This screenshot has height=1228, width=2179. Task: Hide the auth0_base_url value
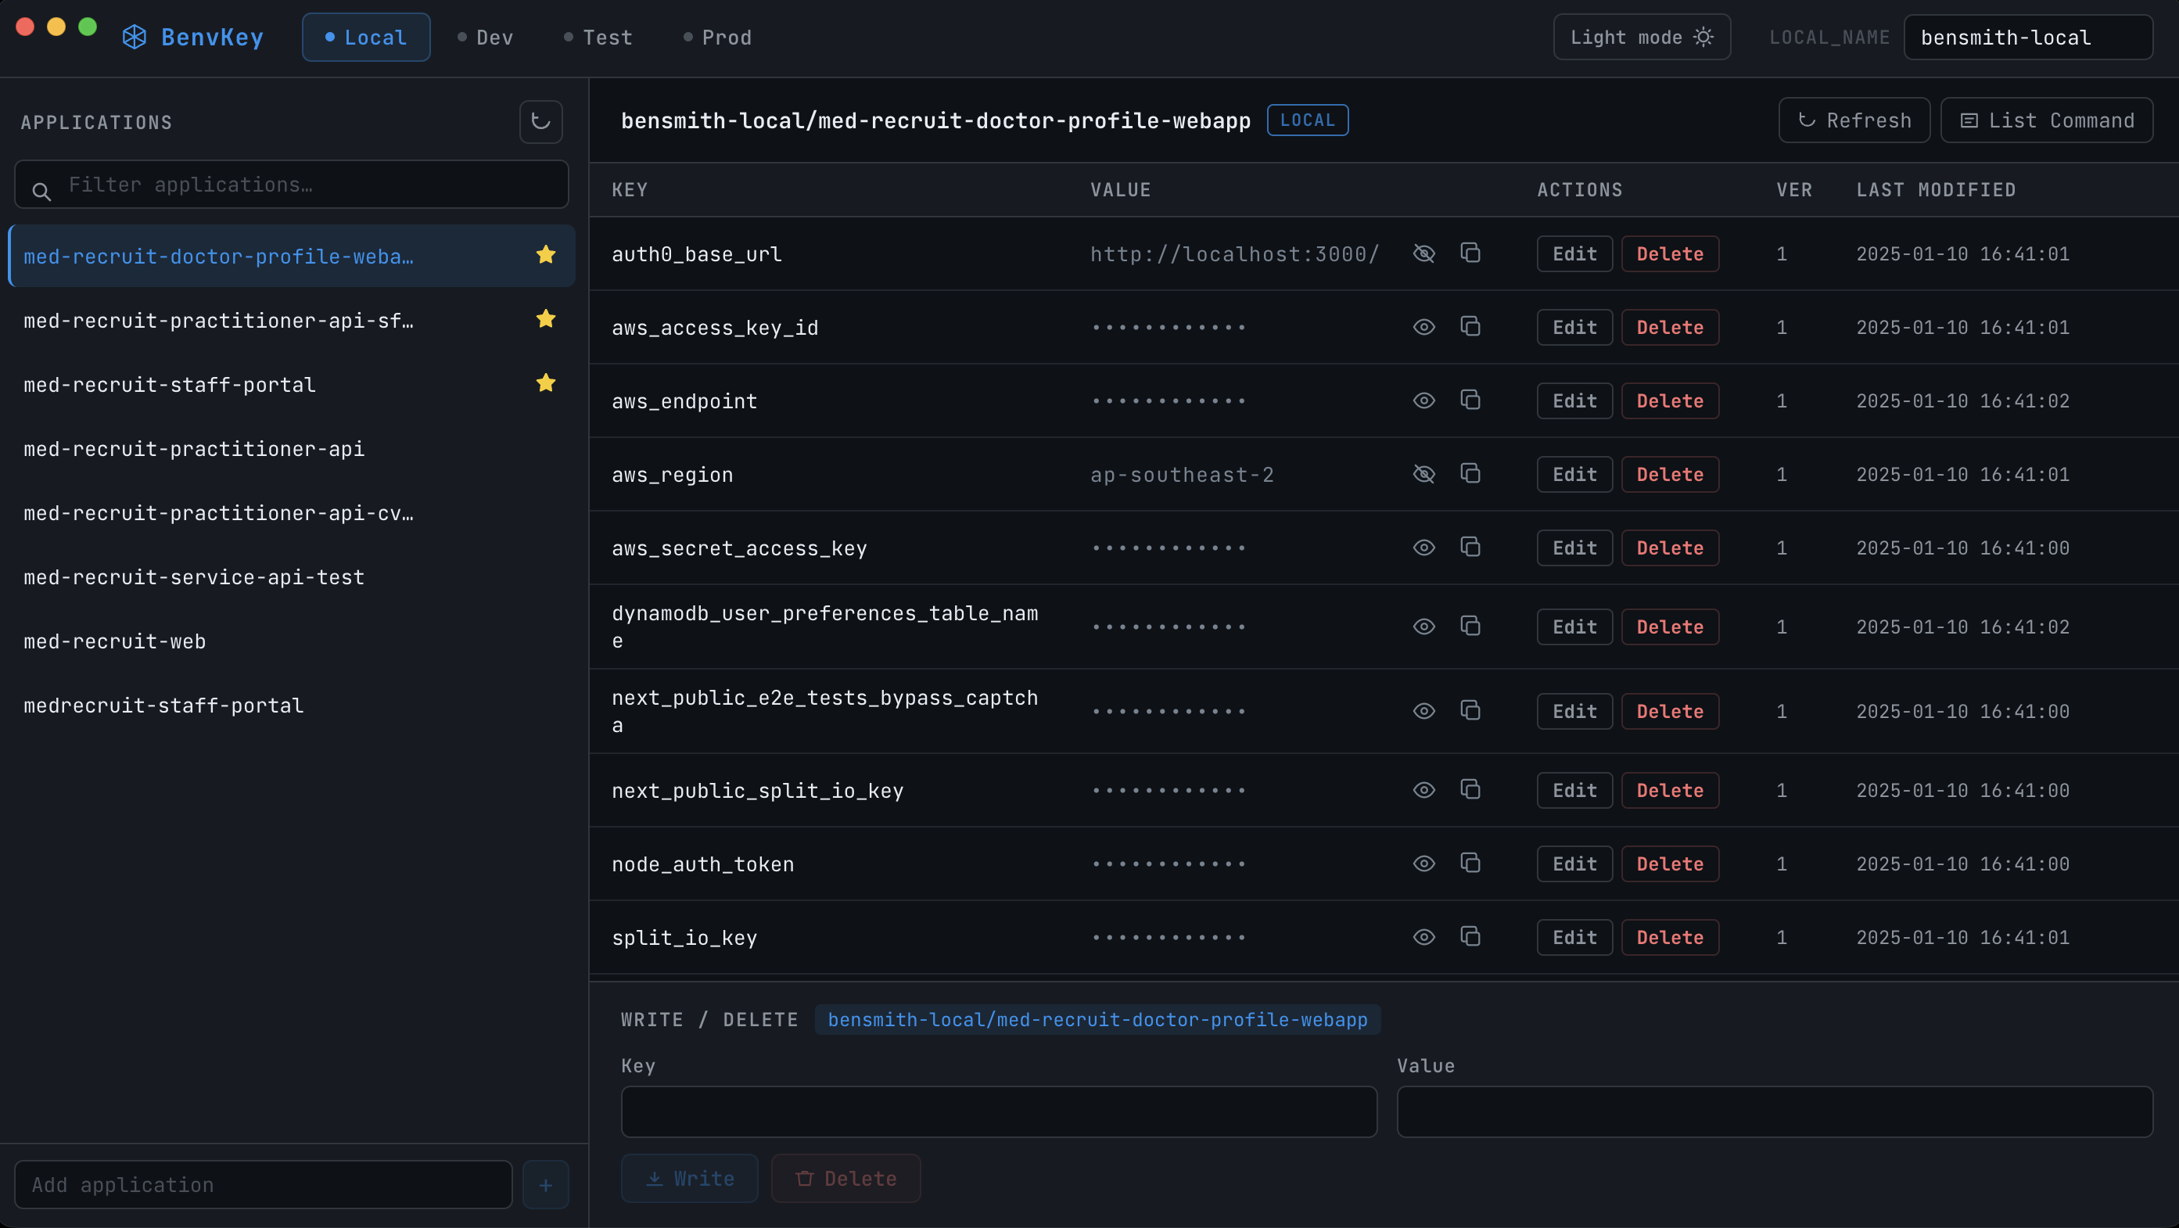coord(1423,253)
